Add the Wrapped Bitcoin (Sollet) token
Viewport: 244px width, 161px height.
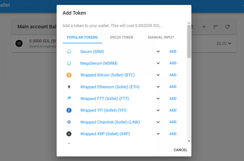click(173, 75)
